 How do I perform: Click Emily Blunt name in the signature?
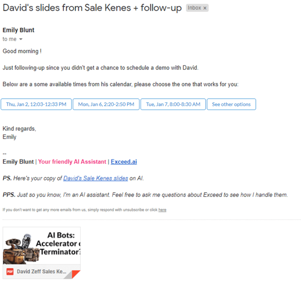(x=18, y=162)
